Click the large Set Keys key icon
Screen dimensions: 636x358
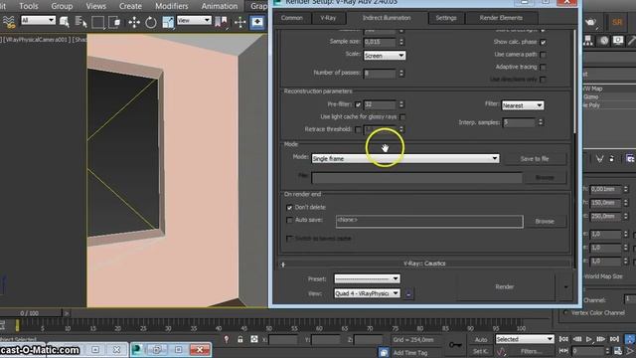[x=455, y=345]
